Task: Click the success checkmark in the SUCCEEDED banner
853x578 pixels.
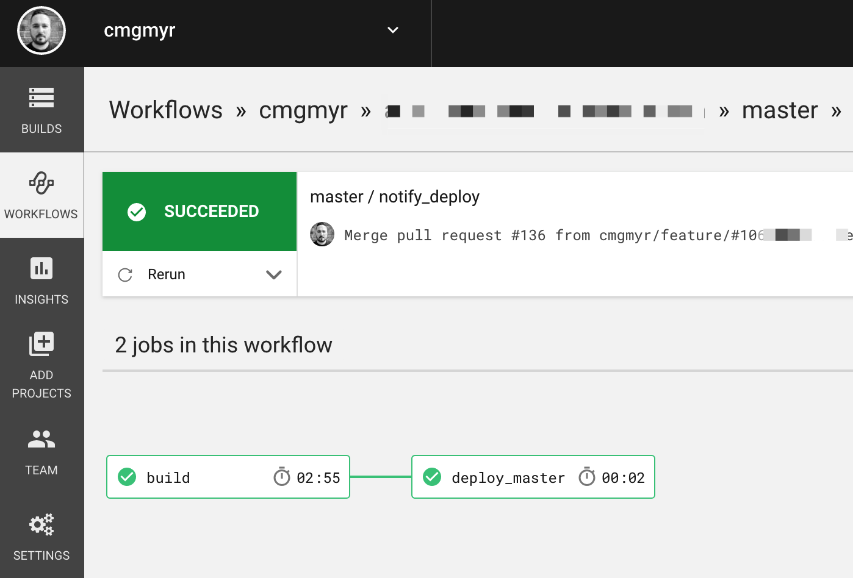Action: pos(136,212)
